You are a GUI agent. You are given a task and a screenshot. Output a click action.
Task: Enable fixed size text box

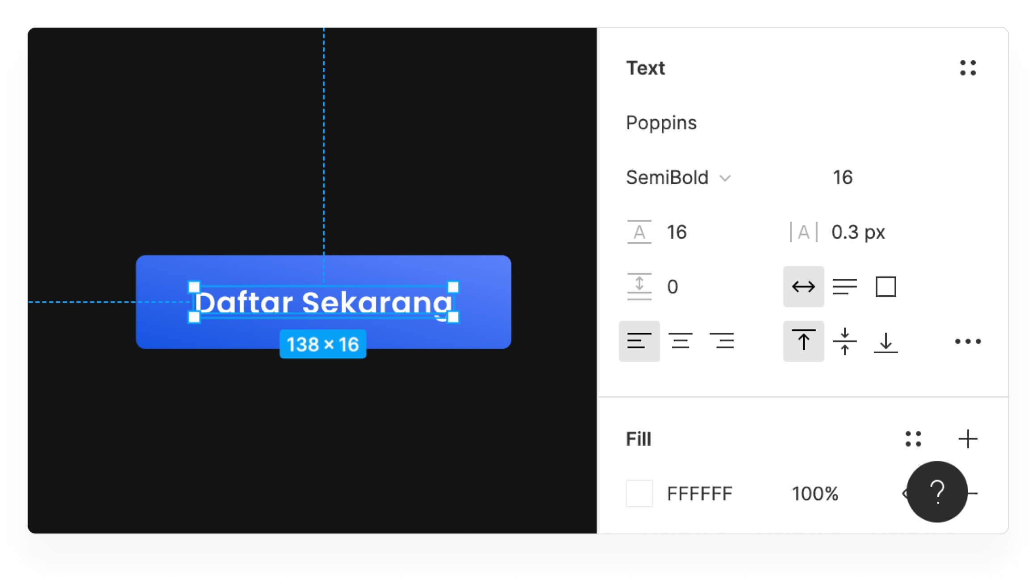(x=886, y=286)
